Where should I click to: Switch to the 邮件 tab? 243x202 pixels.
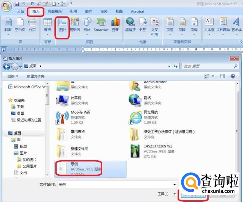(x=89, y=11)
